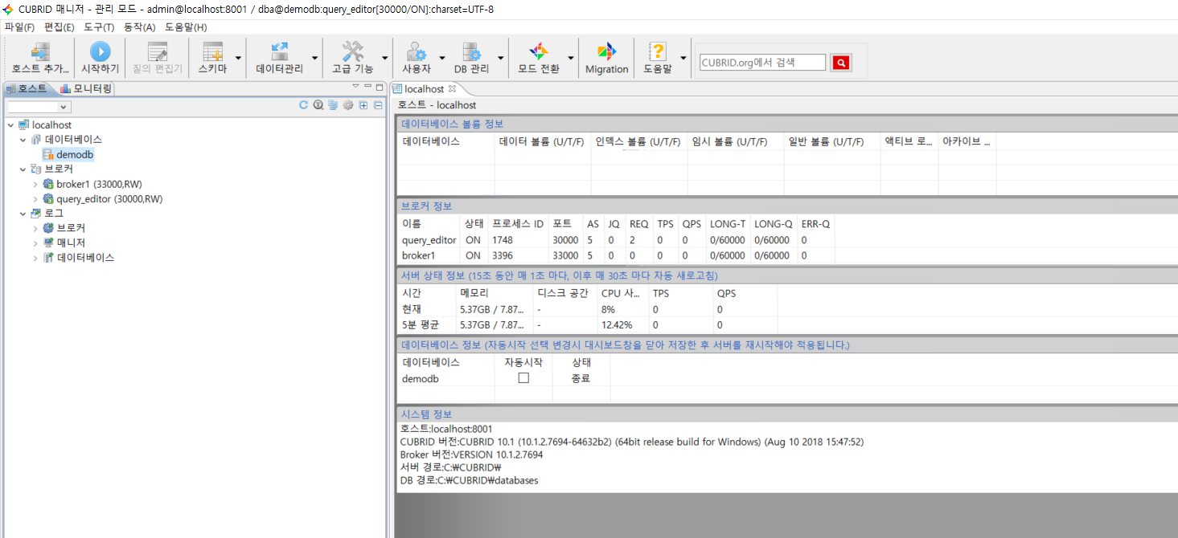
Task: Click the CPU value 12.42% cell
Action: coord(617,325)
